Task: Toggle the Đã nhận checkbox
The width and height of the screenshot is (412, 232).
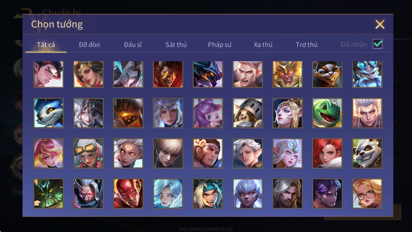Action: tap(378, 44)
